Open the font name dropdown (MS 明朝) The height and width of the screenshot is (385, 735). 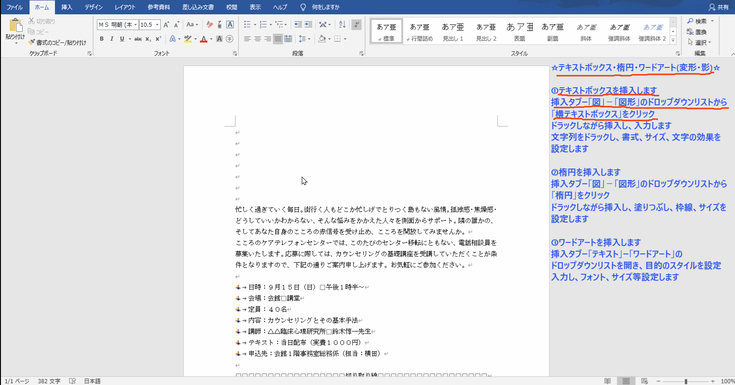[x=135, y=24]
